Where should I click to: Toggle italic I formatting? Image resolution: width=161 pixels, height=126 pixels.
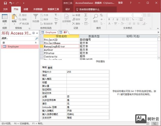[113, 19]
